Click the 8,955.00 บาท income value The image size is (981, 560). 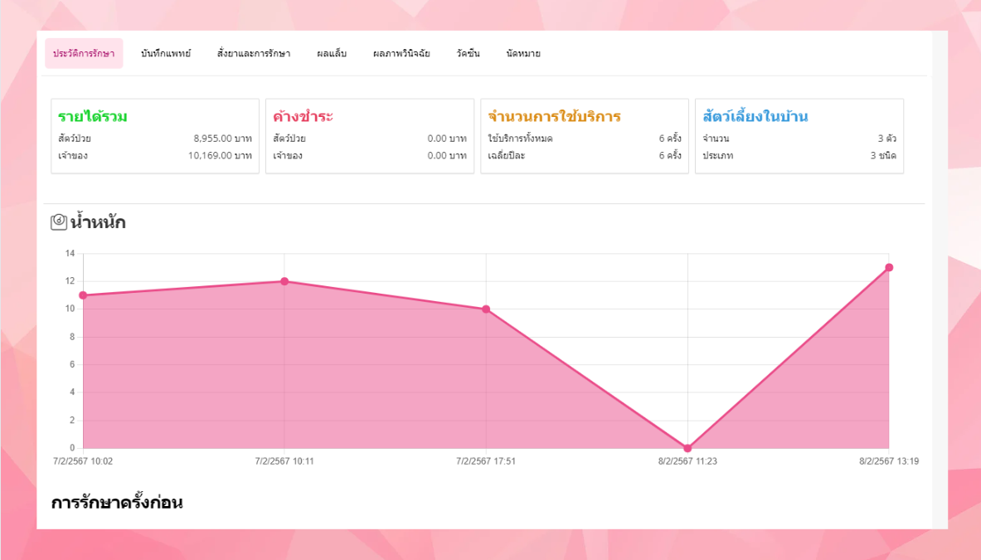click(223, 139)
